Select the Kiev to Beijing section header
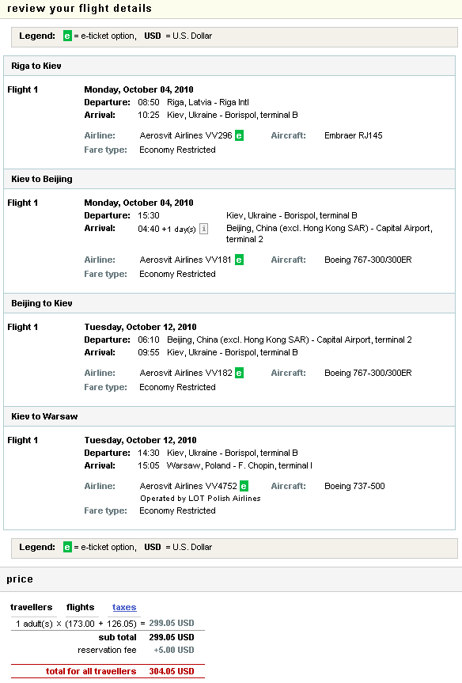This screenshot has height=683, width=462. (x=229, y=179)
